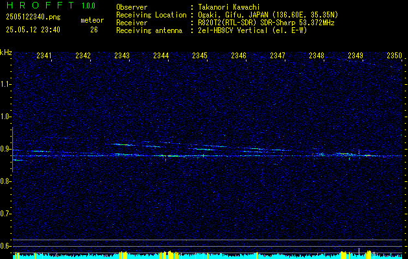Click the meteor count label
The height and width of the screenshot is (259, 408).
pos(92,20)
